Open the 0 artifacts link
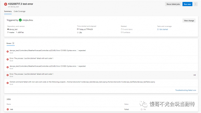Viewport: 201px width, 113px height. (x=127, y=32)
